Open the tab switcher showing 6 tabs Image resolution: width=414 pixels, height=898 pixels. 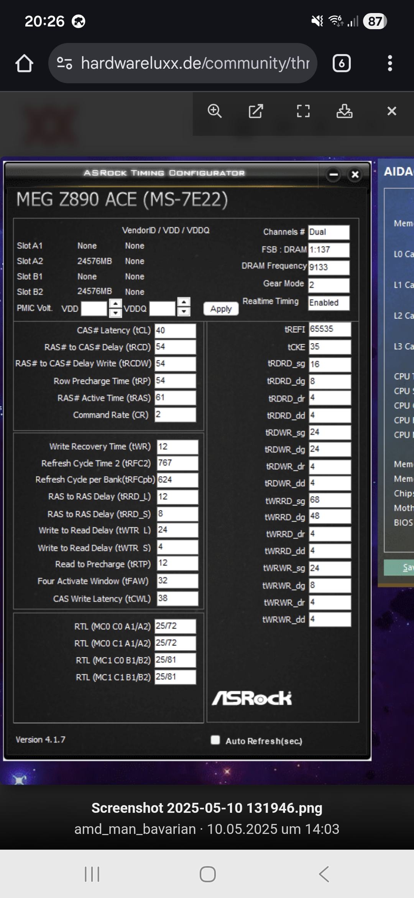pyautogui.click(x=342, y=63)
